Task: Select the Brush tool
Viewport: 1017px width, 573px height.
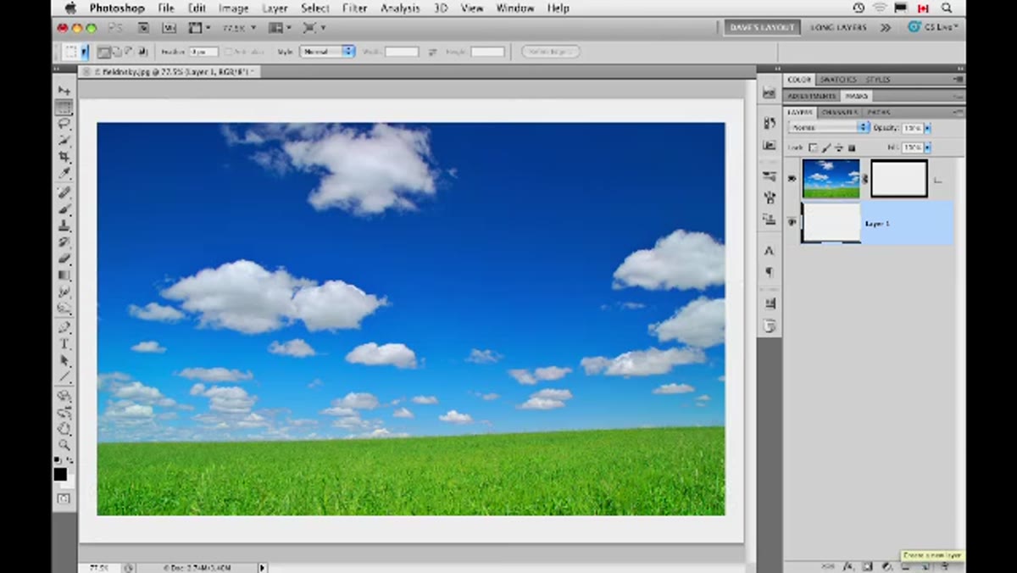Action: pyautogui.click(x=64, y=209)
